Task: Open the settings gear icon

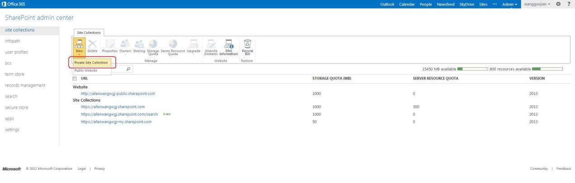Action: [x=558, y=4]
